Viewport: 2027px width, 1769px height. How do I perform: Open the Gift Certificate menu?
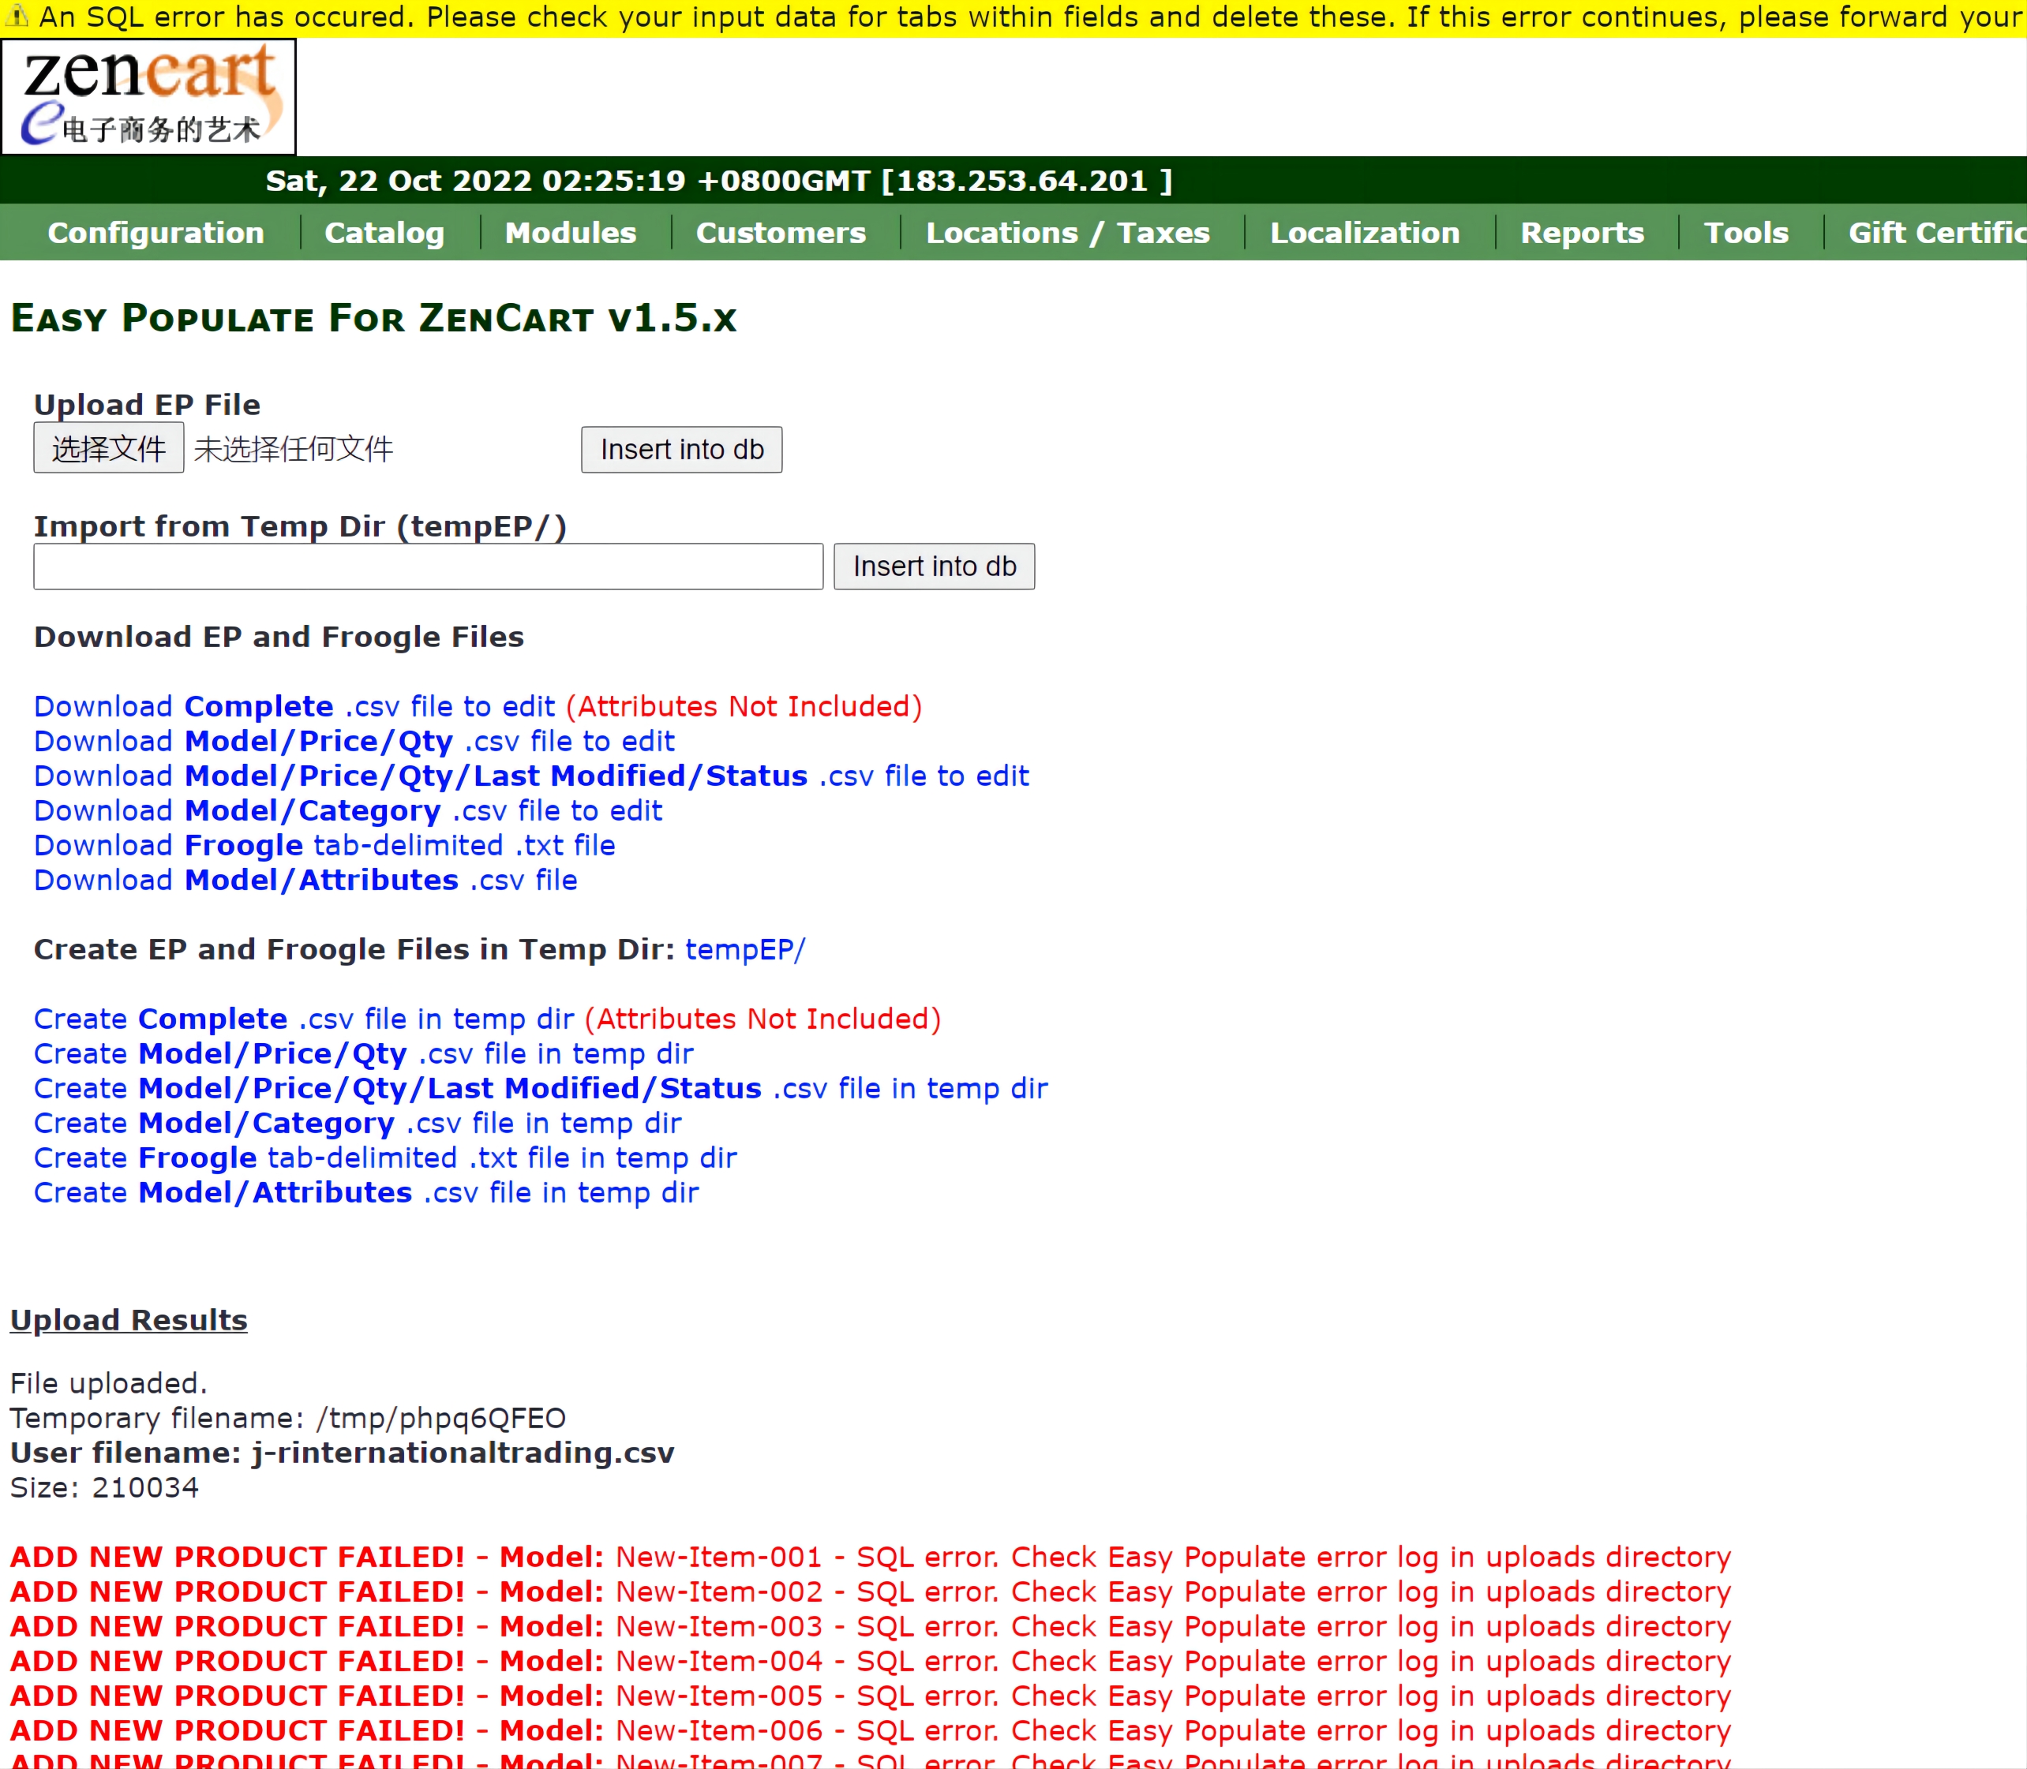(x=1936, y=233)
